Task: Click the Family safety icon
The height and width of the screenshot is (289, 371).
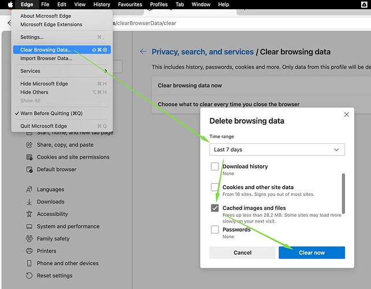Action: (x=29, y=239)
